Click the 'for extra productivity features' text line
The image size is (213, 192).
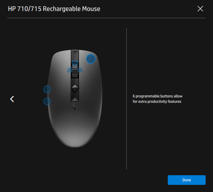tap(157, 101)
